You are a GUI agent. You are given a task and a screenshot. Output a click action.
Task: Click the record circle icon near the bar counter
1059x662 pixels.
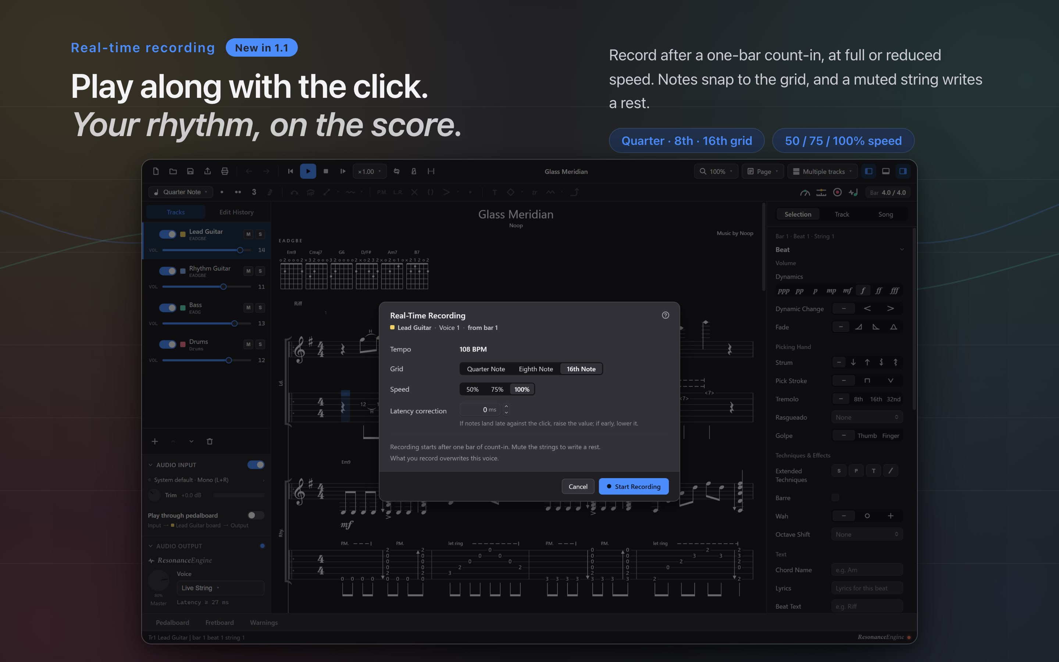point(838,192)
